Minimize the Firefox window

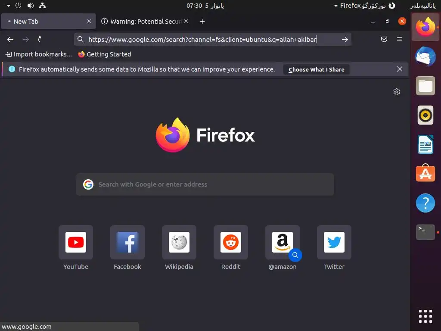[x=373, y=22]
